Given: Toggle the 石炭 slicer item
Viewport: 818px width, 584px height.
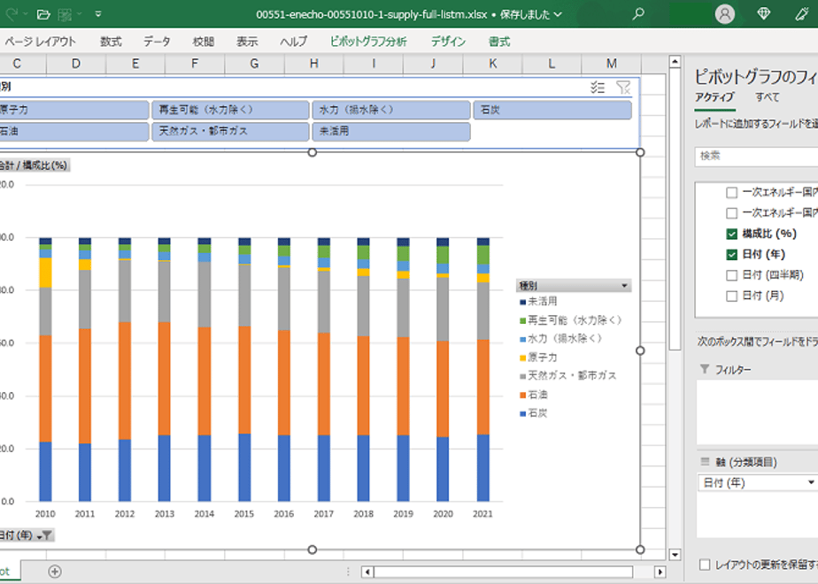Looking at the screenshot, I should point(552,110).
